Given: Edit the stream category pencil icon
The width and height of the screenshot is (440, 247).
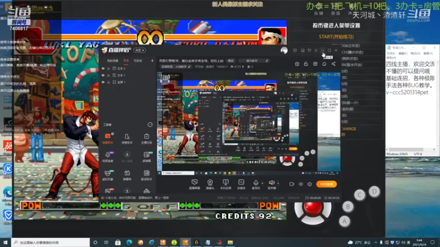Looking at the screenshot, I should [x=189, y=66].
